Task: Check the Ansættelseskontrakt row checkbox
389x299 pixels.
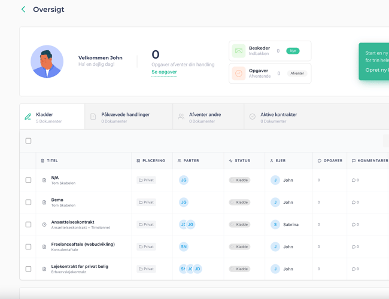Action: pos(28,224)
